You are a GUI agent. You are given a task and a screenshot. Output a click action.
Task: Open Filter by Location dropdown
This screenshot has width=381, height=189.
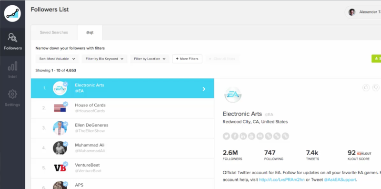coord(150,59)
